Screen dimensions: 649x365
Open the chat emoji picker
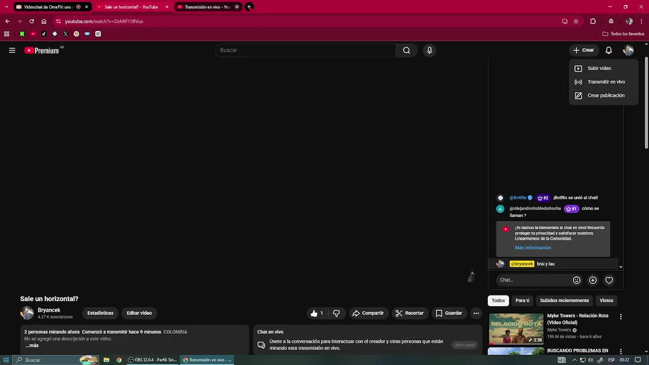coord(576,280)
